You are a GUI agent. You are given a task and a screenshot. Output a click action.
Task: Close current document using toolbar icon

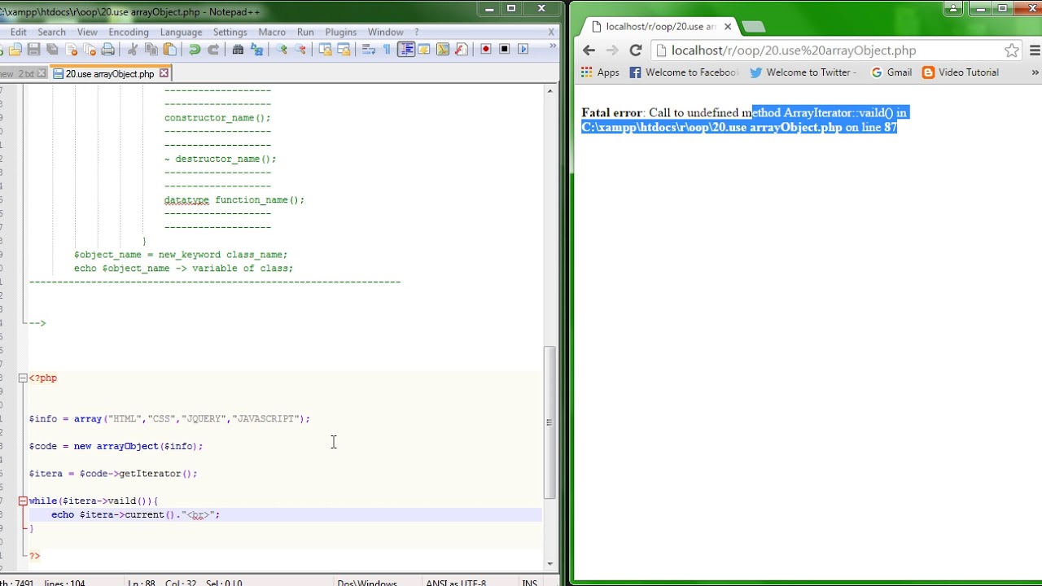[x=71, y=49]
